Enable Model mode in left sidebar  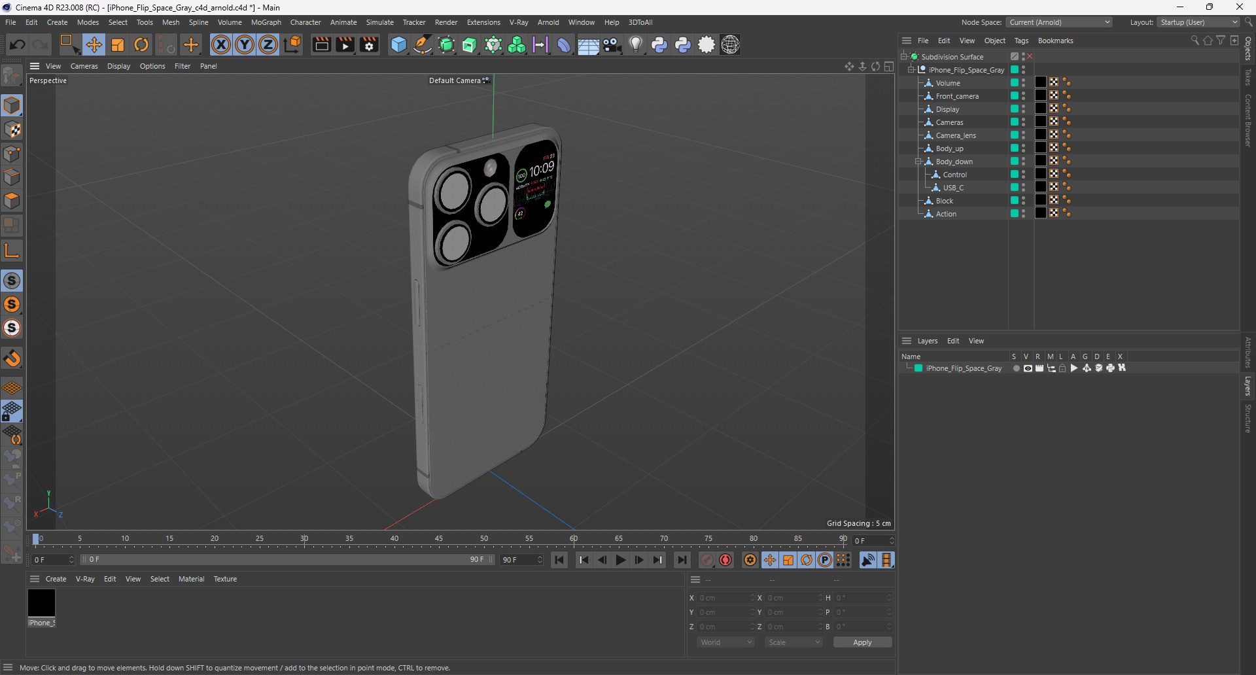tap(12, 105)
